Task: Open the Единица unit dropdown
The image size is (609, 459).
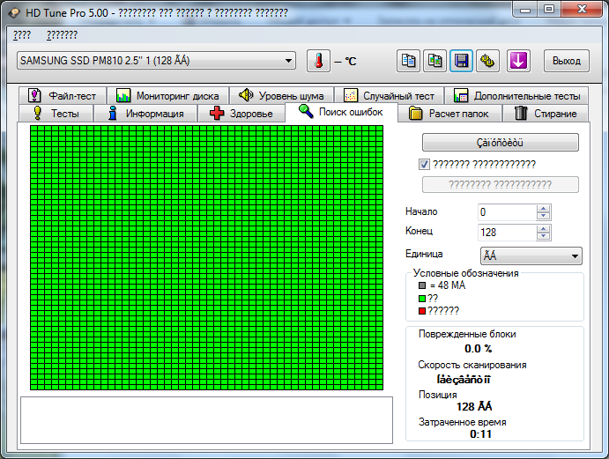Action: 531,255
